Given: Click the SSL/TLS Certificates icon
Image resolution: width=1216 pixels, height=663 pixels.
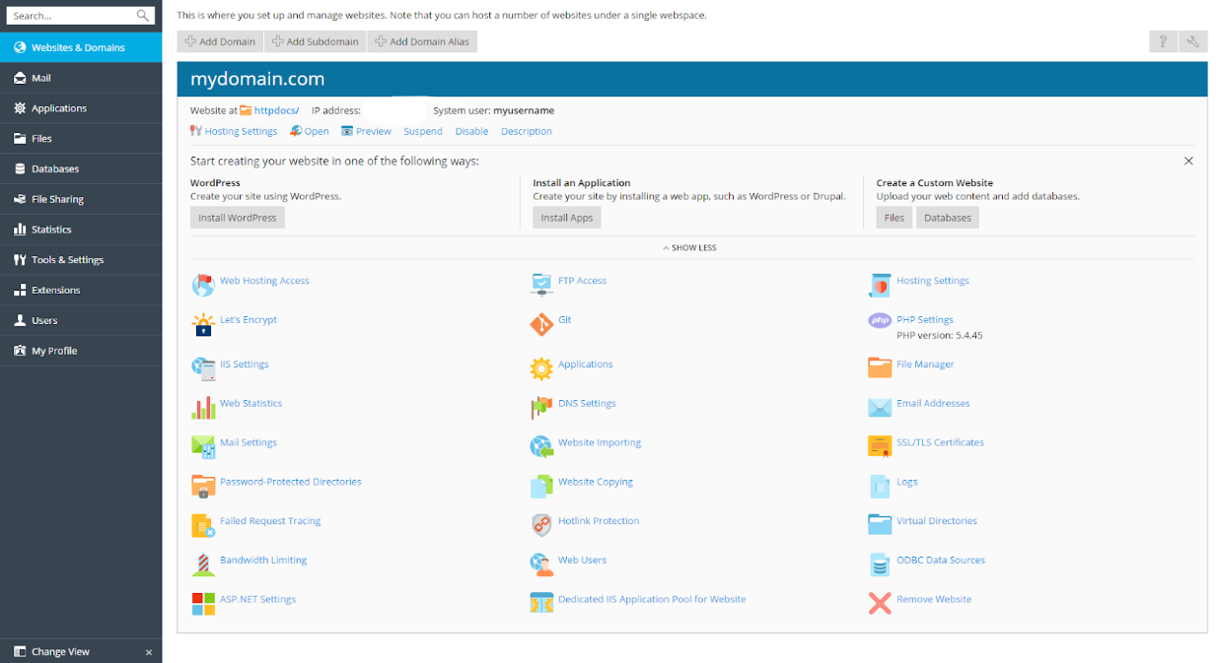Looking at the screenshot, I should point(879,445).
